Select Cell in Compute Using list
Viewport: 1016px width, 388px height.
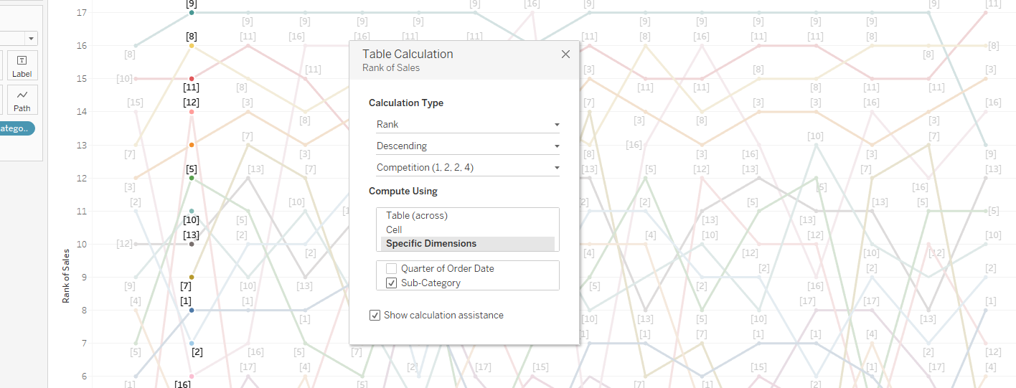[x=394, y=230]
